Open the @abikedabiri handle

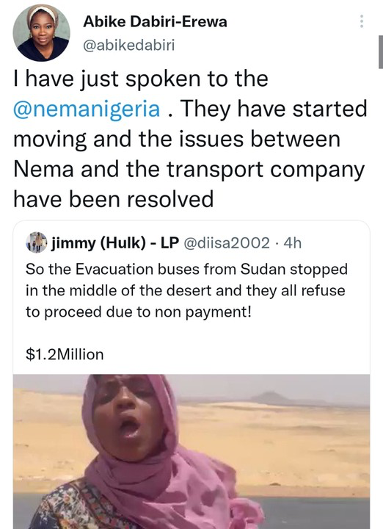point(128,46)
